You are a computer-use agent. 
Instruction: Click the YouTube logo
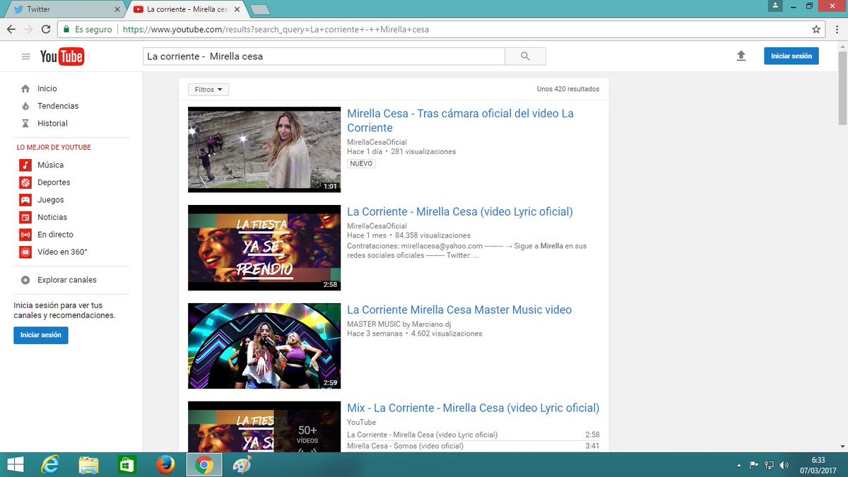click(62, 57)
